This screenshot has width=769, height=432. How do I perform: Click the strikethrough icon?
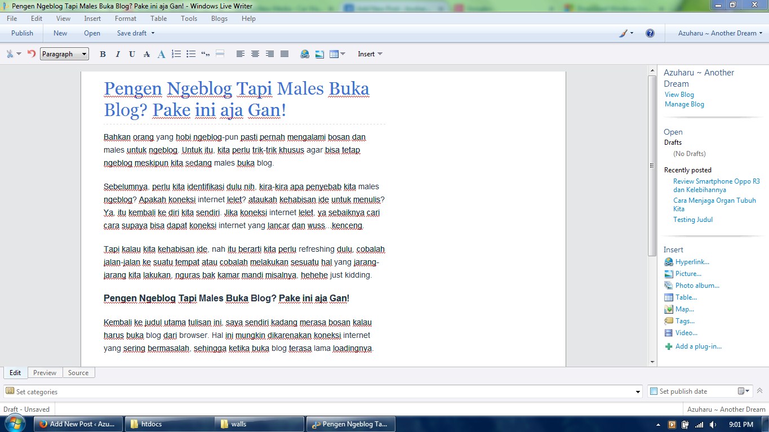tap(146, 54)
